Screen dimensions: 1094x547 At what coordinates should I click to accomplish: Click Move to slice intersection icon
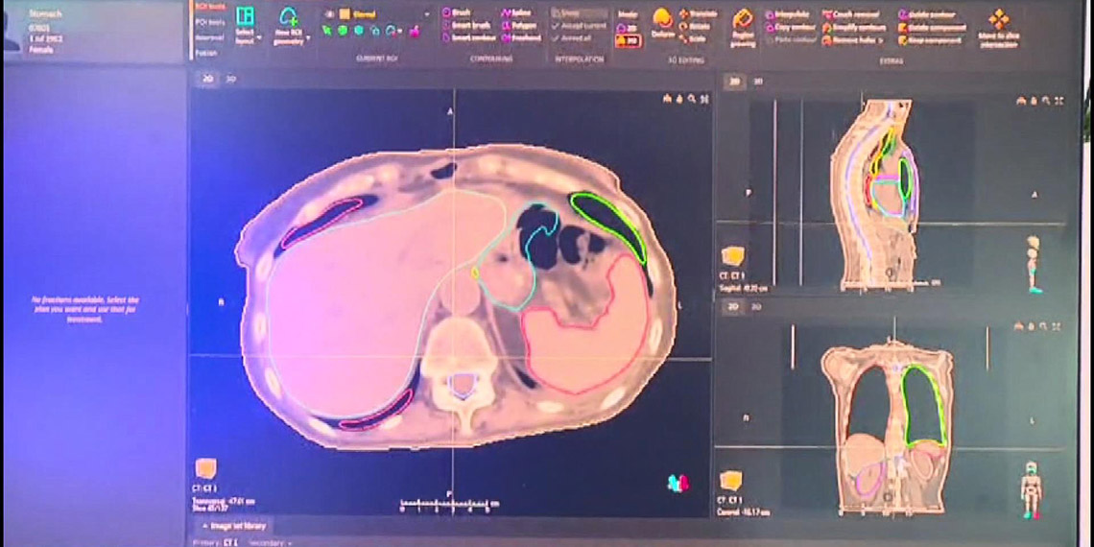click(999, 26)
